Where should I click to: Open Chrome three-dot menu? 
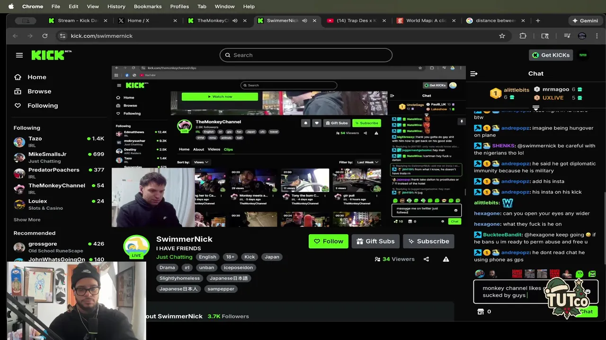597,36
